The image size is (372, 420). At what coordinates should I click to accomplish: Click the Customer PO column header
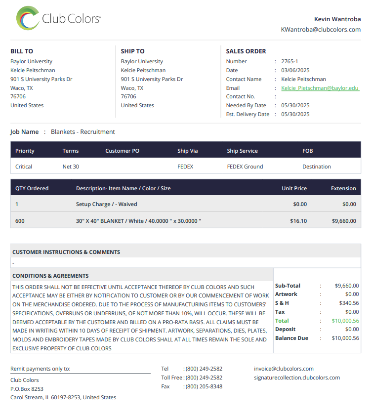[122, 151]
